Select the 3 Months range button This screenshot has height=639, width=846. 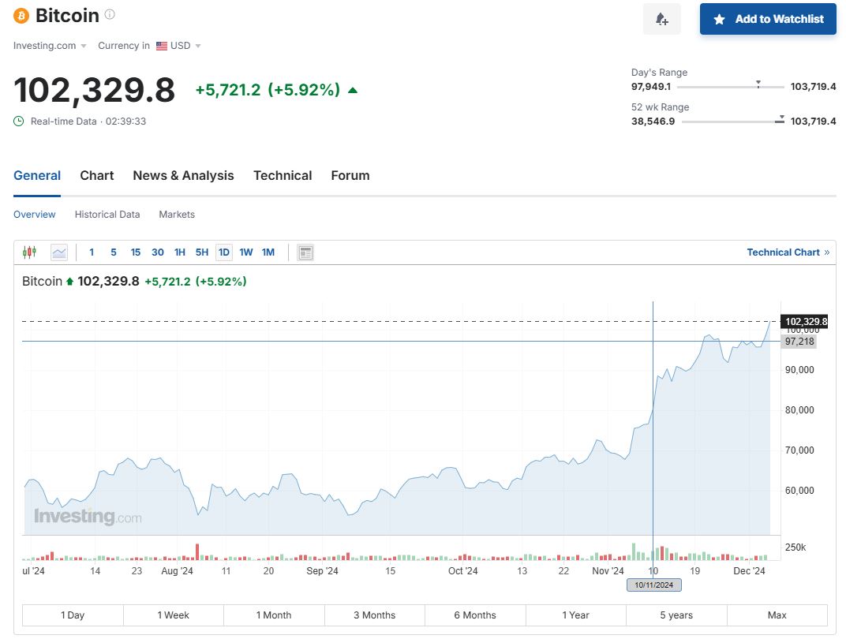(x=374, y=615)
